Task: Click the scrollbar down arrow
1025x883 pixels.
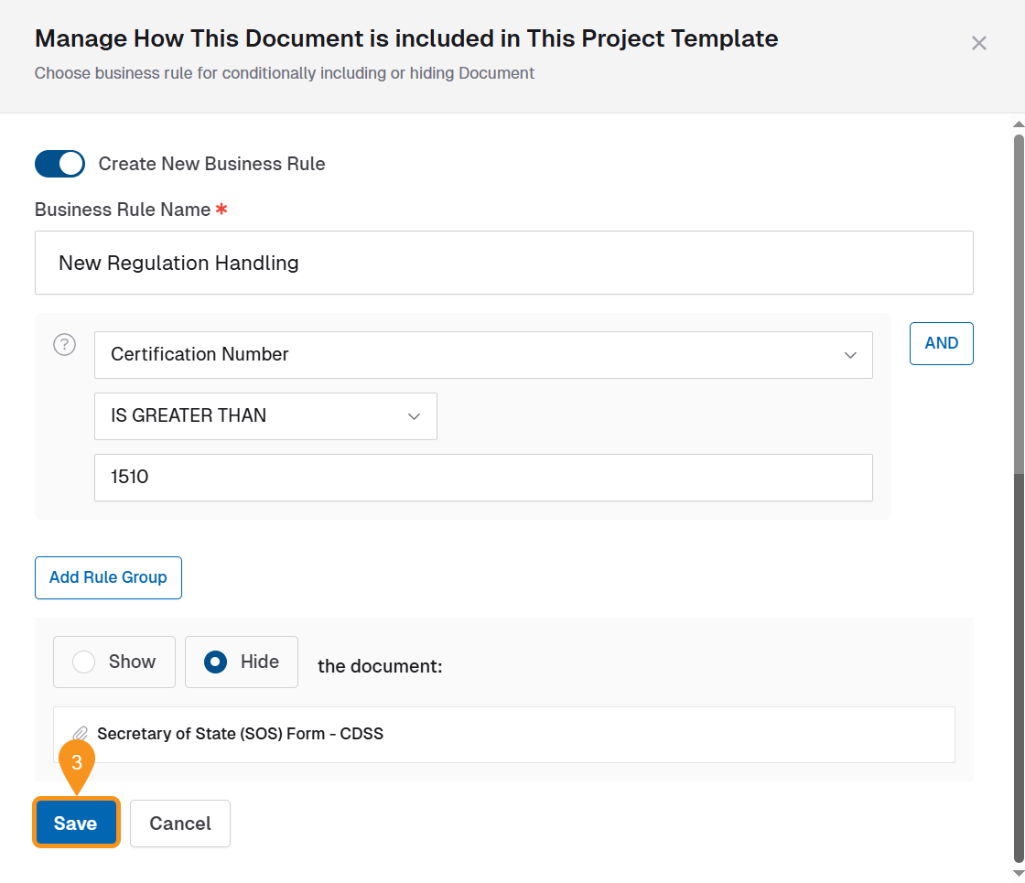Action: tap(1018, 873)
